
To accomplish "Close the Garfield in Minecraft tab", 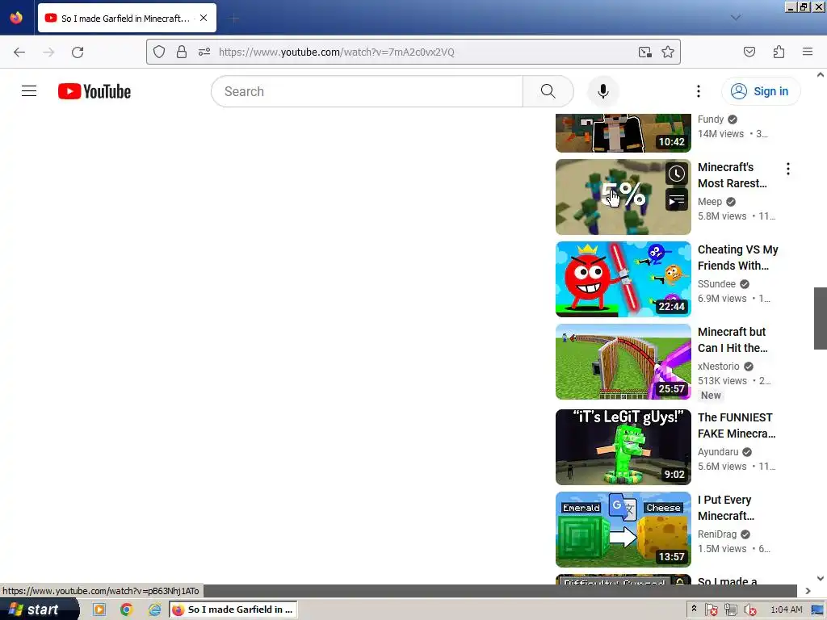I will (x=204, y=18).
